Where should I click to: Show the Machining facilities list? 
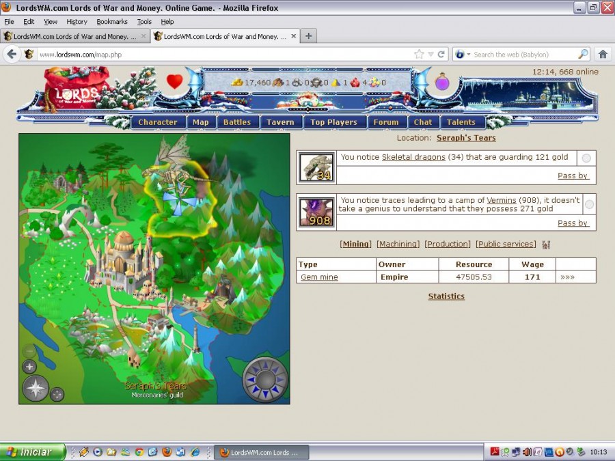(x=398, y=244)
